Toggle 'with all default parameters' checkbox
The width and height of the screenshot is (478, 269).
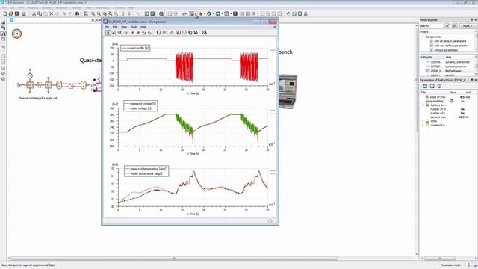432,41
